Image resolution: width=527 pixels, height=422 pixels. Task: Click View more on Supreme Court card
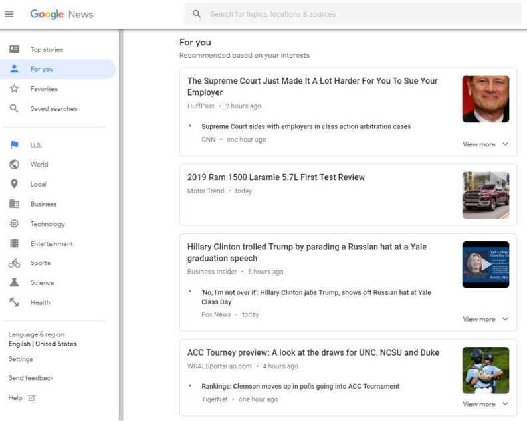pos(479,144)
